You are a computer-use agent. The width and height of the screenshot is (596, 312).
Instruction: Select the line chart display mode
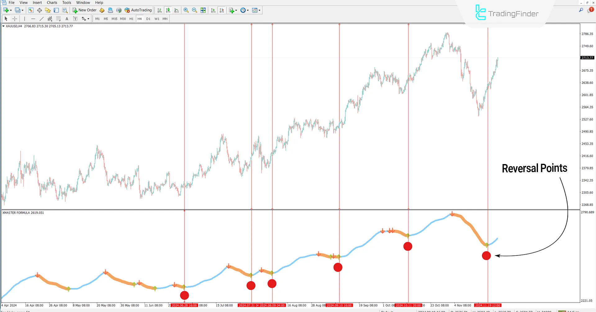pyautogui.click(x=176, y=10)
